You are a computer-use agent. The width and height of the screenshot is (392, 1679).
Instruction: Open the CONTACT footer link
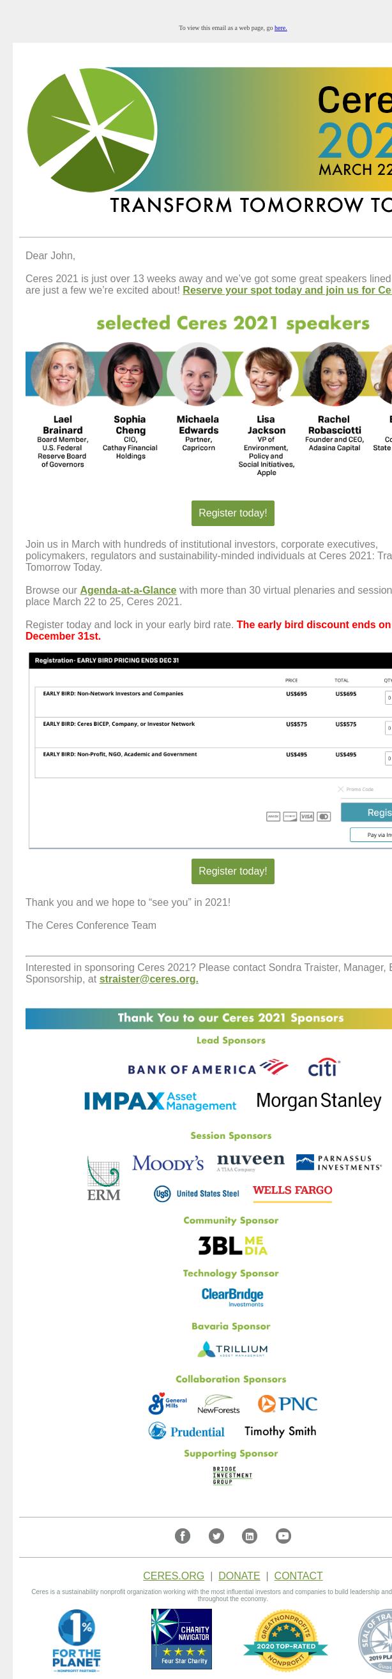pos(298,1576)
